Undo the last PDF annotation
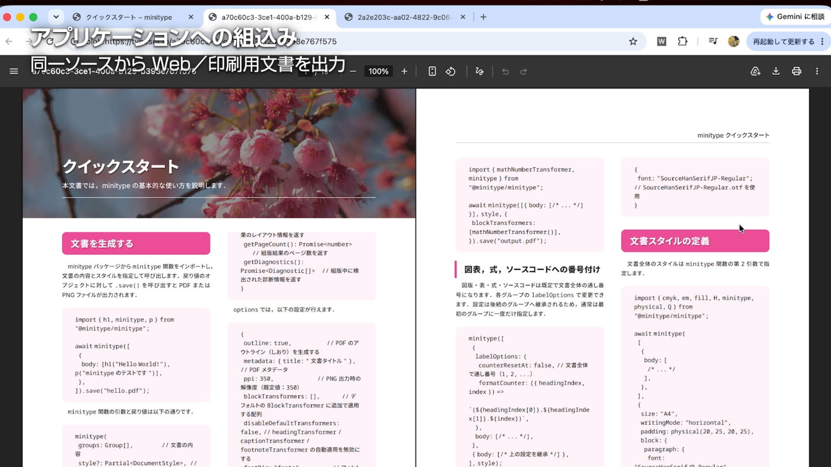 pyautogui.click(x=505, y=71)
